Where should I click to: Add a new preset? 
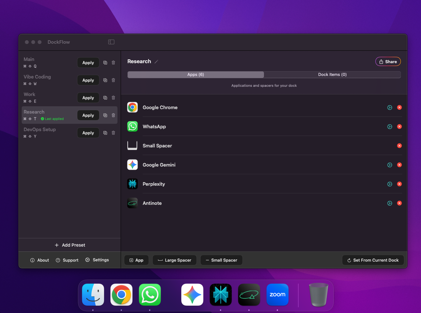(70, 245)
